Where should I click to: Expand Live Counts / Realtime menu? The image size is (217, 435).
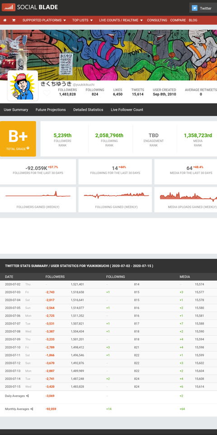coord(121,20)
